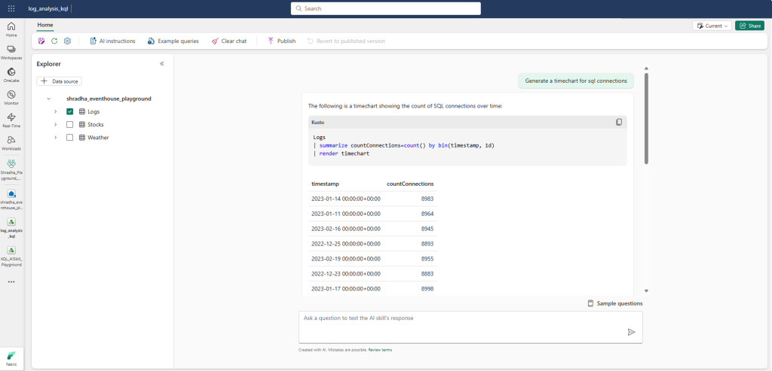Click the chat scrollbar thumb
772x371 pixels.
[x=646, y=118]
